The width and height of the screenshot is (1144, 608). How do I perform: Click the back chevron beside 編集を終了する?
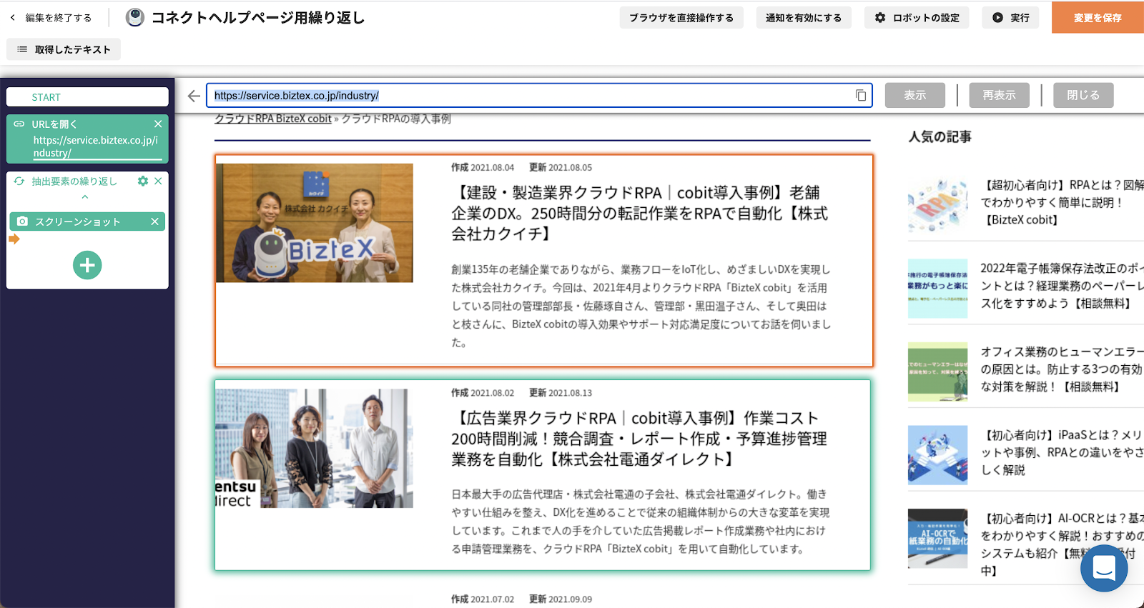(x=12, y=18)
